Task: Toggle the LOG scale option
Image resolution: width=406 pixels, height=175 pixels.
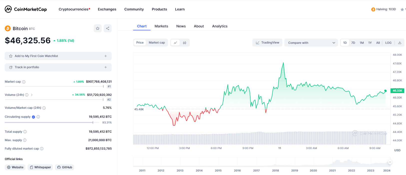Action: coord(388,43)
